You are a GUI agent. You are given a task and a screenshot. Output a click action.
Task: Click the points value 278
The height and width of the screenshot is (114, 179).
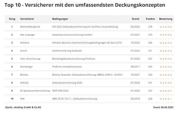coord(150,27)
